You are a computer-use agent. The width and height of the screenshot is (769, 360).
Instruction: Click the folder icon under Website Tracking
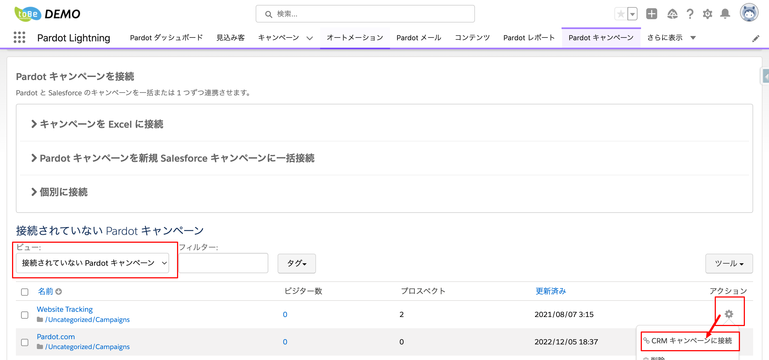40,320
